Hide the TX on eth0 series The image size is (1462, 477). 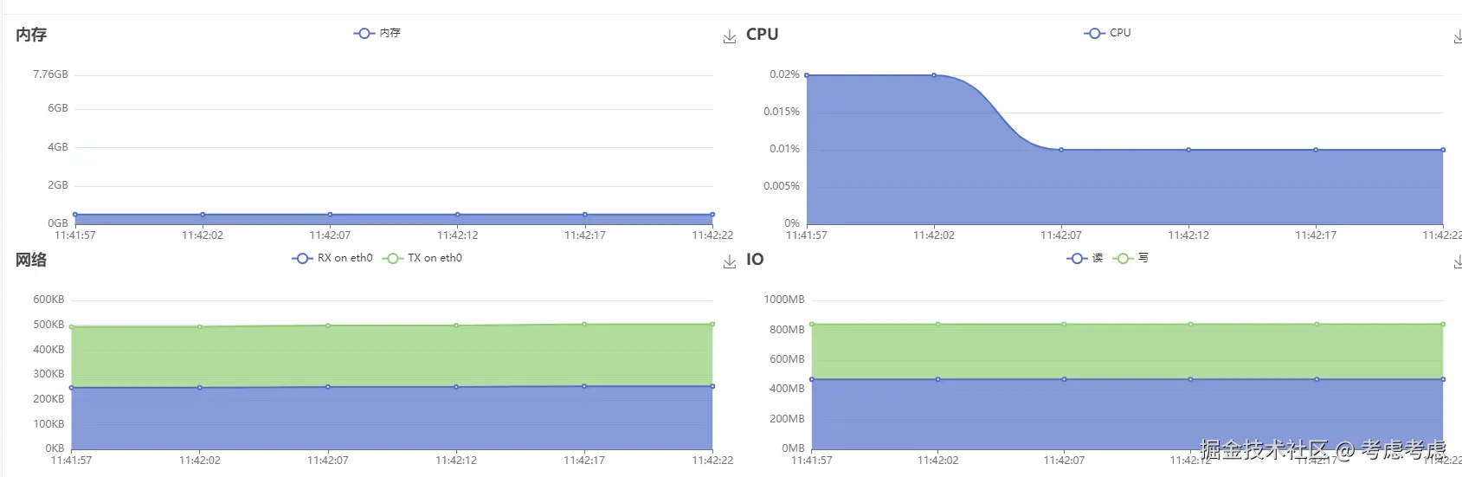(423, 258)
